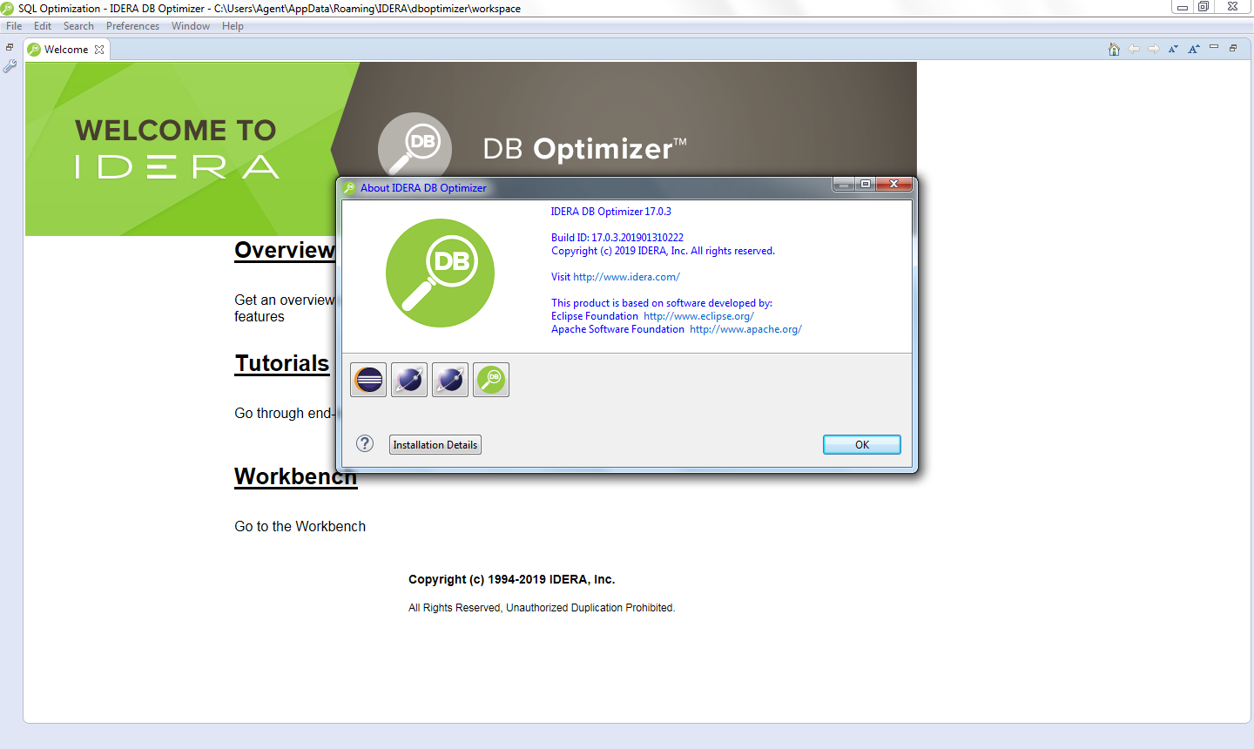Reduce font size with the A-down icon

point(1173,49)
